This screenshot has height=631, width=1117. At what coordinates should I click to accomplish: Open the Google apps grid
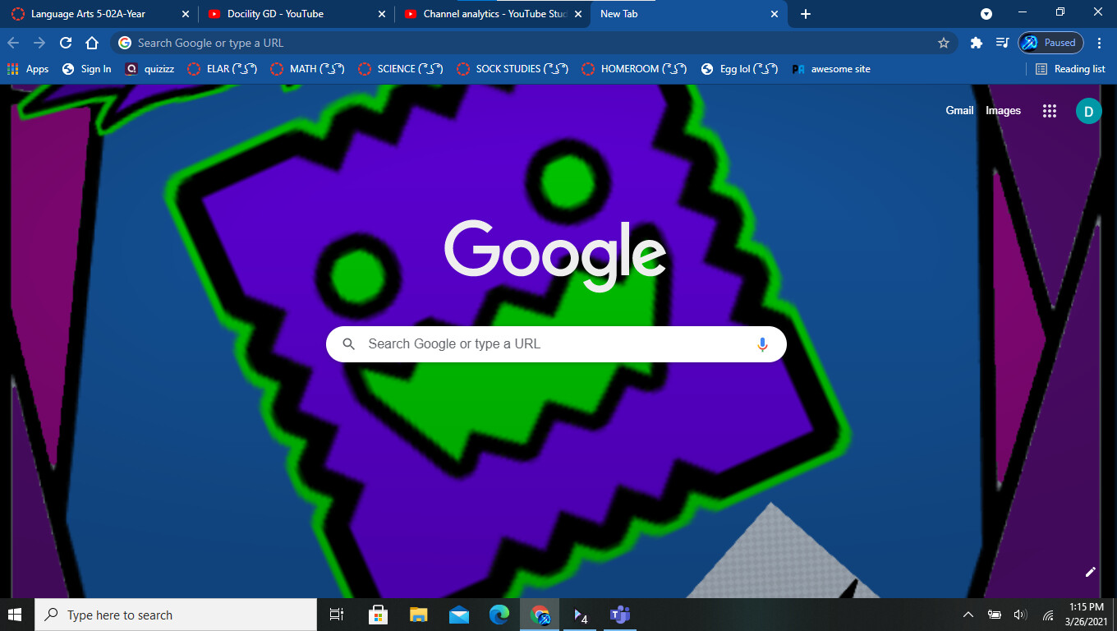tap(1049, 111)
